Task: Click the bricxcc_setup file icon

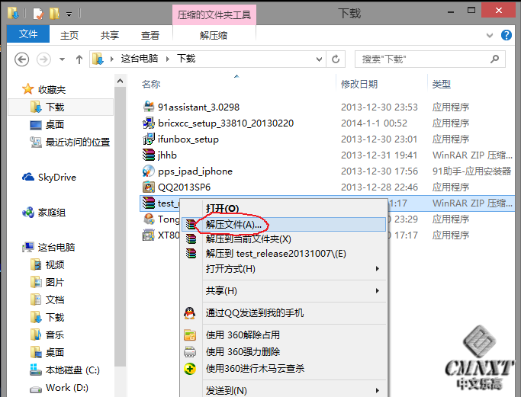Action: (149, 123)
